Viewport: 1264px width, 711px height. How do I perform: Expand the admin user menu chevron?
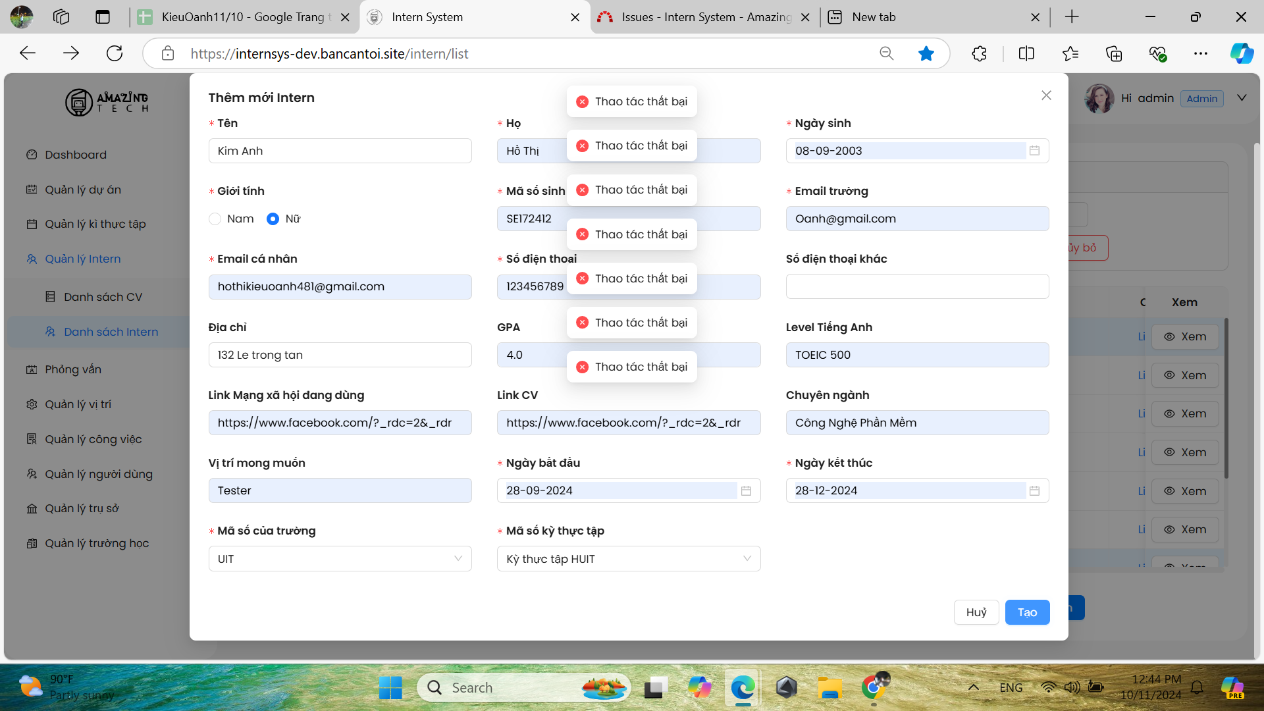1242,97
